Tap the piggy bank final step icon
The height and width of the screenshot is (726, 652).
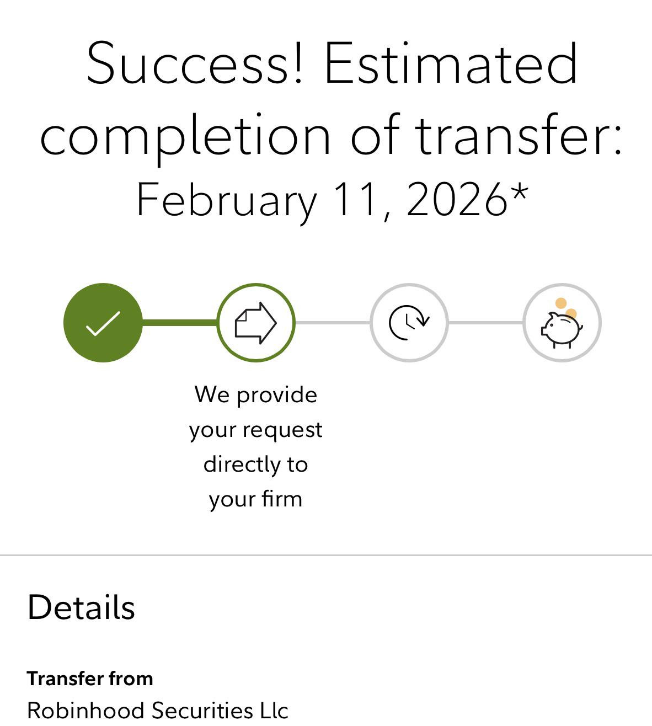pyautogui.click(x=562, y=323)
